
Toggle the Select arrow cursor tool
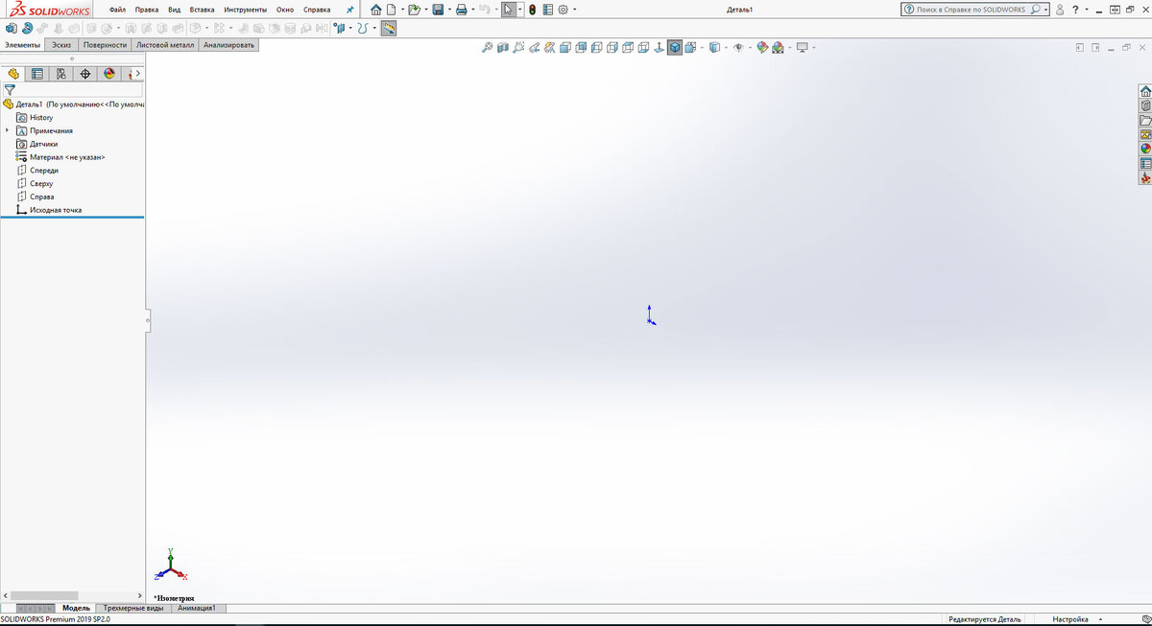509,10
